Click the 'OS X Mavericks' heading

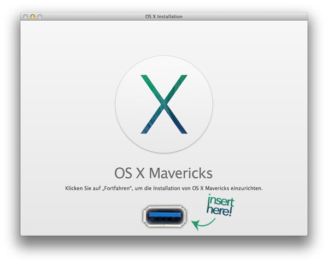pyautogui.click(x=163, y=173)
